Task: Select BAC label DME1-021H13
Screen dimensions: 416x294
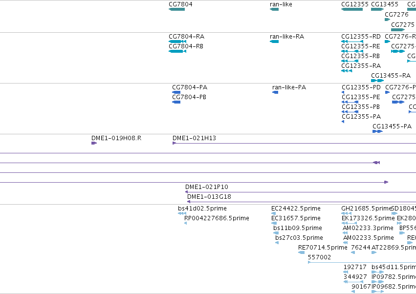Action: click(x=194, y=138)
